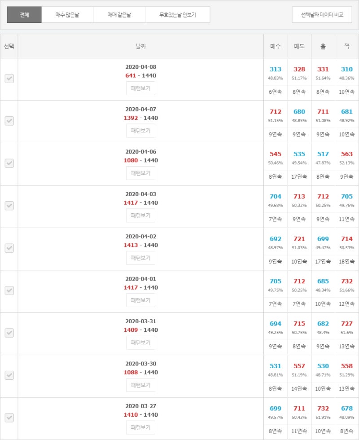This screenshot has height=440, width=359.
Task: Select the 2020-03-27 row checkbox
Action: pyautogui.click(x=9, y=418)
